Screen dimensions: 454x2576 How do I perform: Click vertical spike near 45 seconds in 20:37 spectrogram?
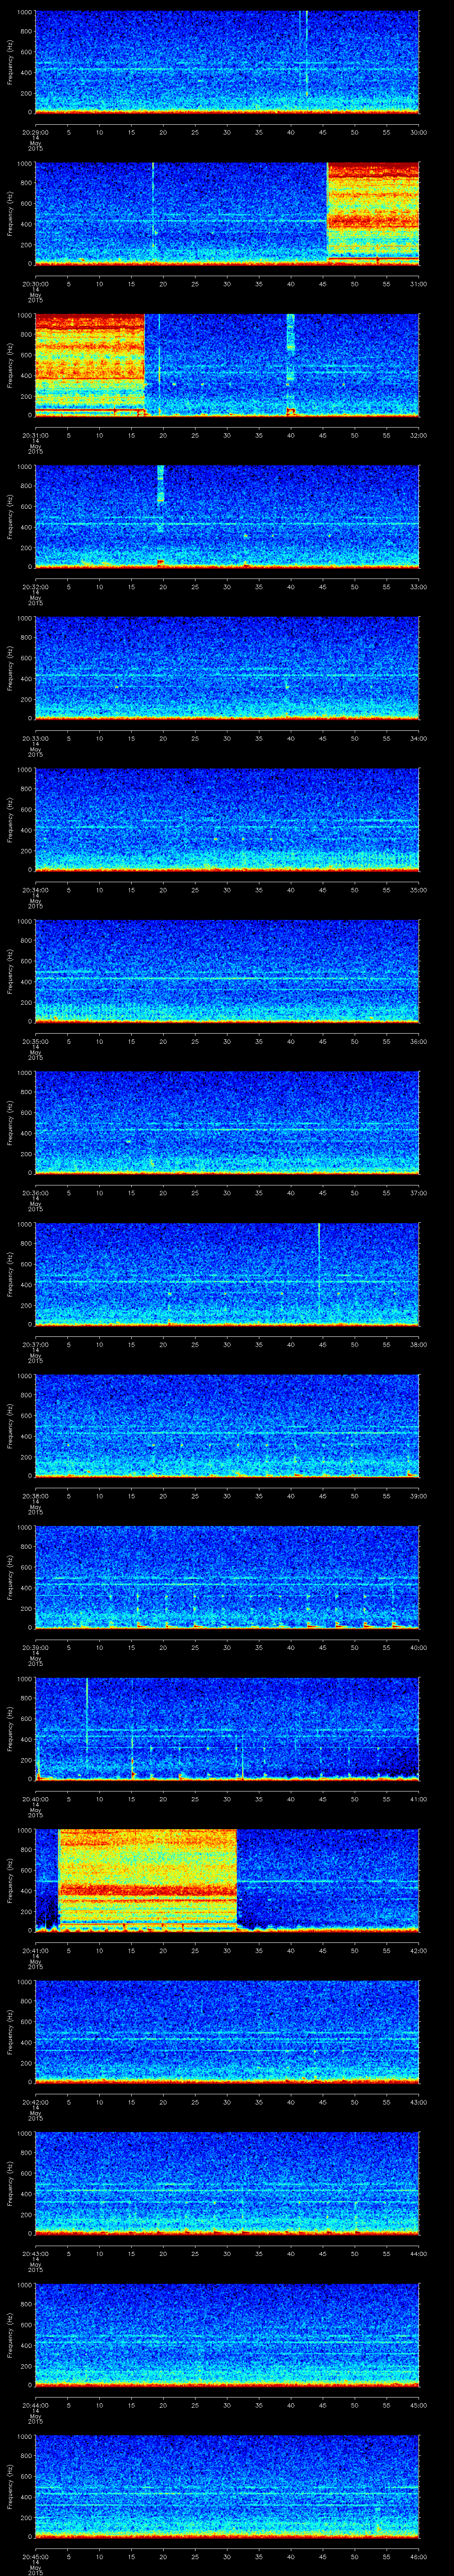318,1272
